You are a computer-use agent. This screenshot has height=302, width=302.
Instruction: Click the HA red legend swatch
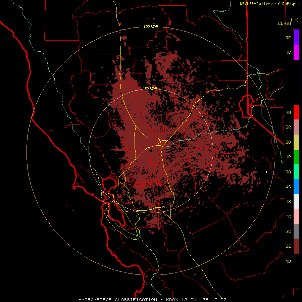[x=296, y=112]
